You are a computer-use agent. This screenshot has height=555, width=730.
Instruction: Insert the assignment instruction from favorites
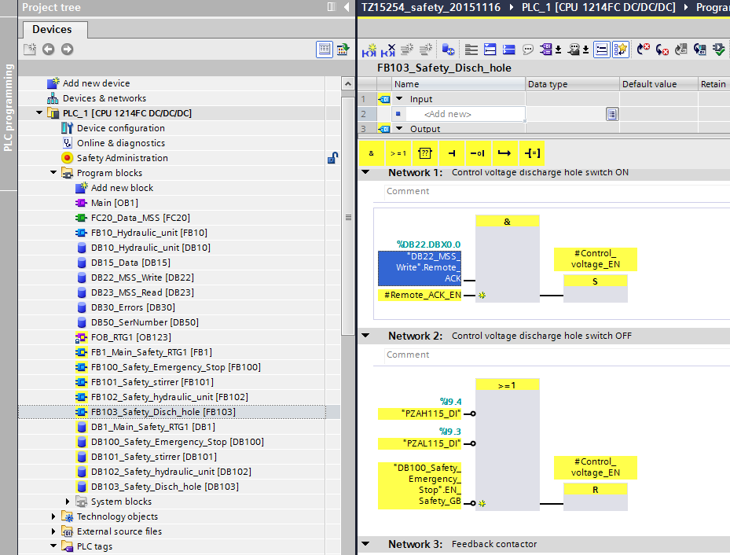(x=532, y=153)
